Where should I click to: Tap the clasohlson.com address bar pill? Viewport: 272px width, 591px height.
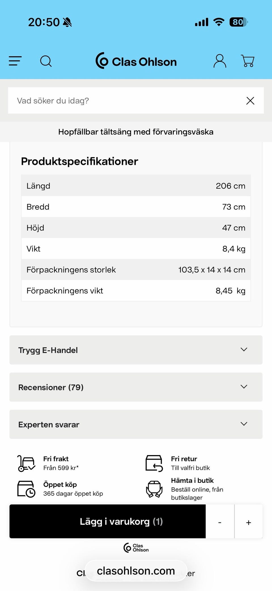click(136, 571)
